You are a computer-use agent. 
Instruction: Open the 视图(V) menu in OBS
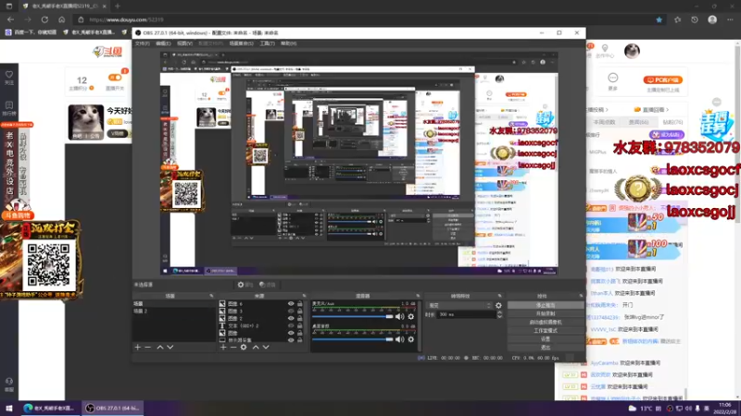coord(184,43)
